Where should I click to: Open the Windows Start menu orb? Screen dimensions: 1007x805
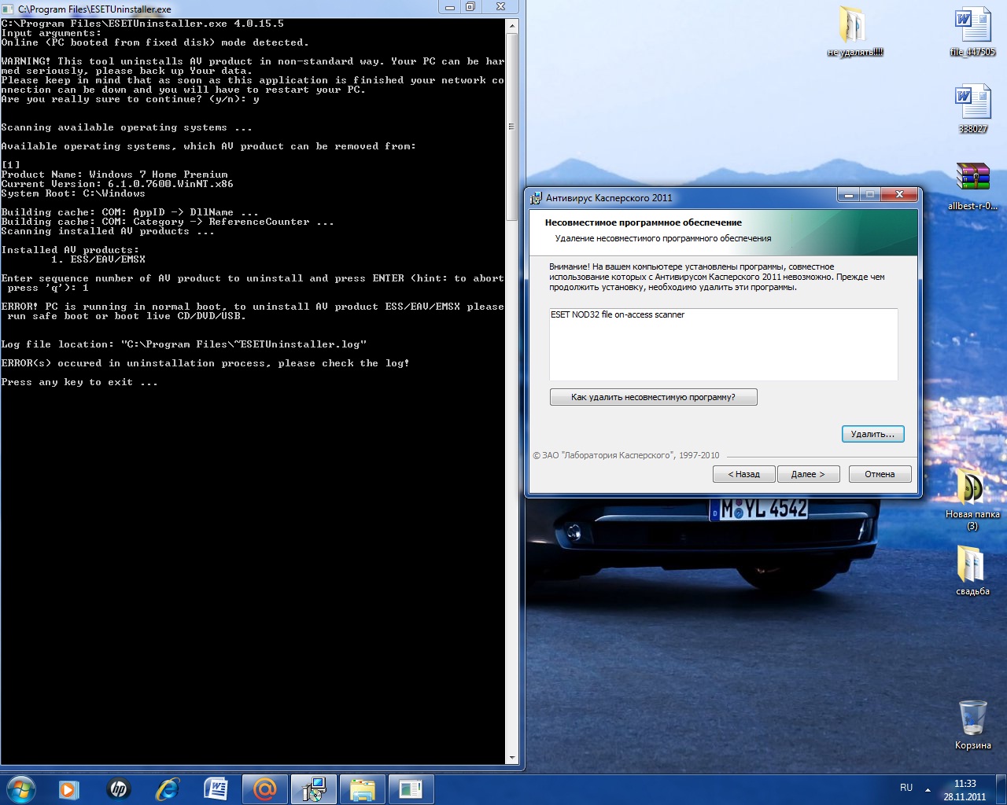[21, 788]
